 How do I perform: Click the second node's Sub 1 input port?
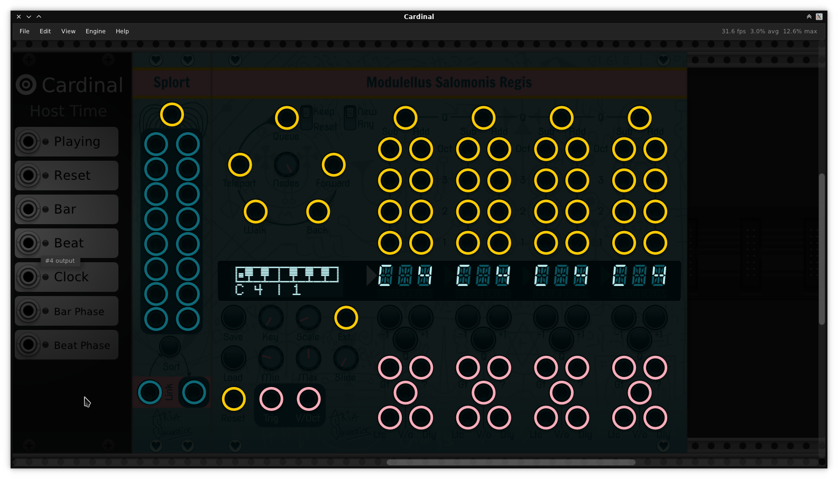click(x=468, y=243)
